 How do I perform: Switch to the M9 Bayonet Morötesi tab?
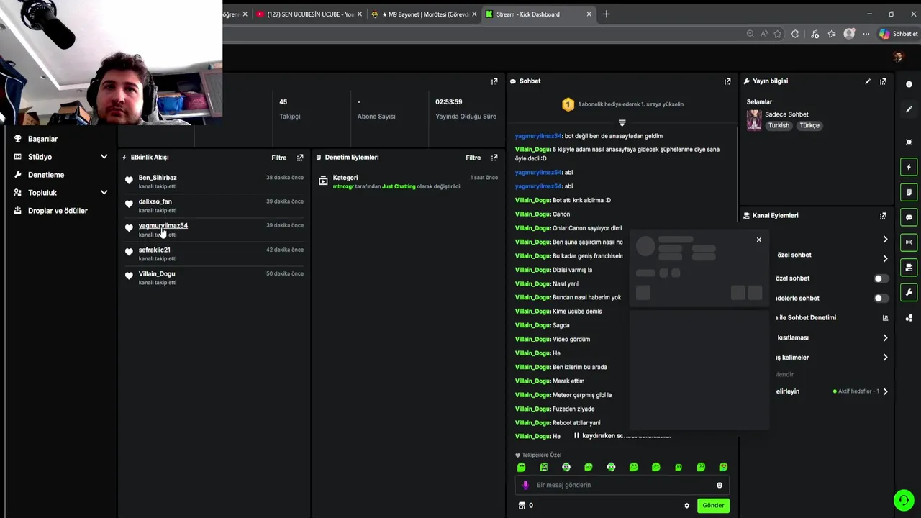click(424, 14)
